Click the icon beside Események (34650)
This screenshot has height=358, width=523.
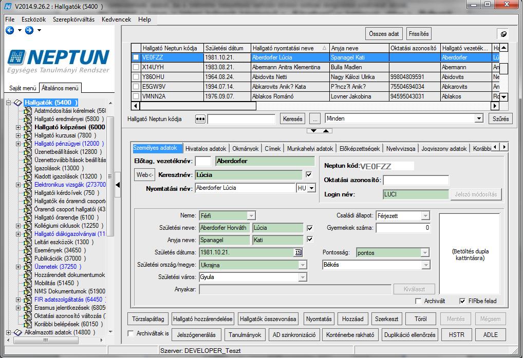pos(28,250)
